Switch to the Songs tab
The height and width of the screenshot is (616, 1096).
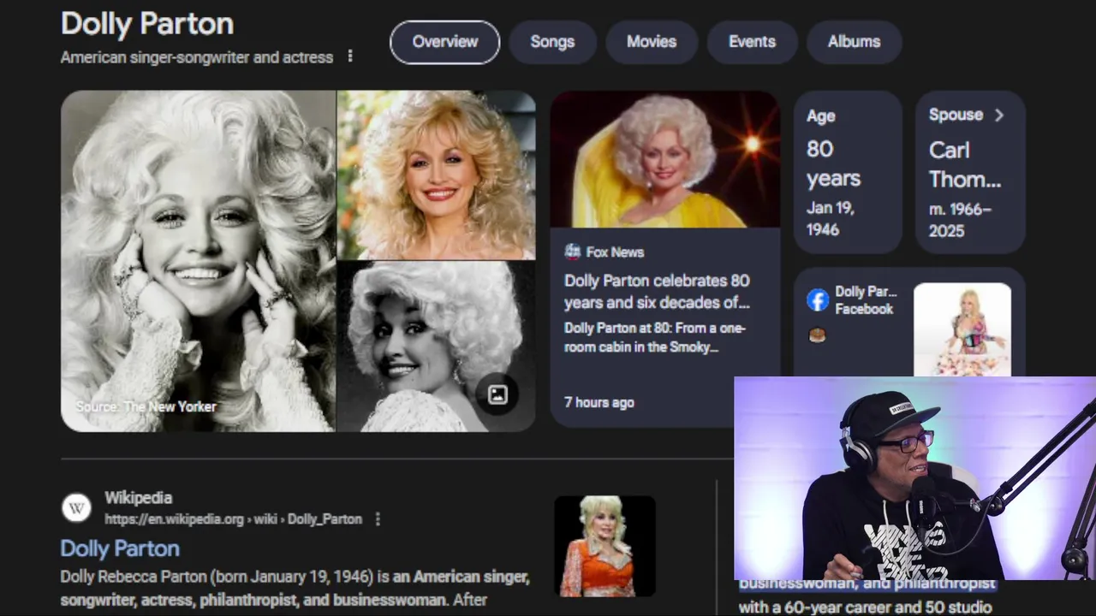(x=552, y=42)
